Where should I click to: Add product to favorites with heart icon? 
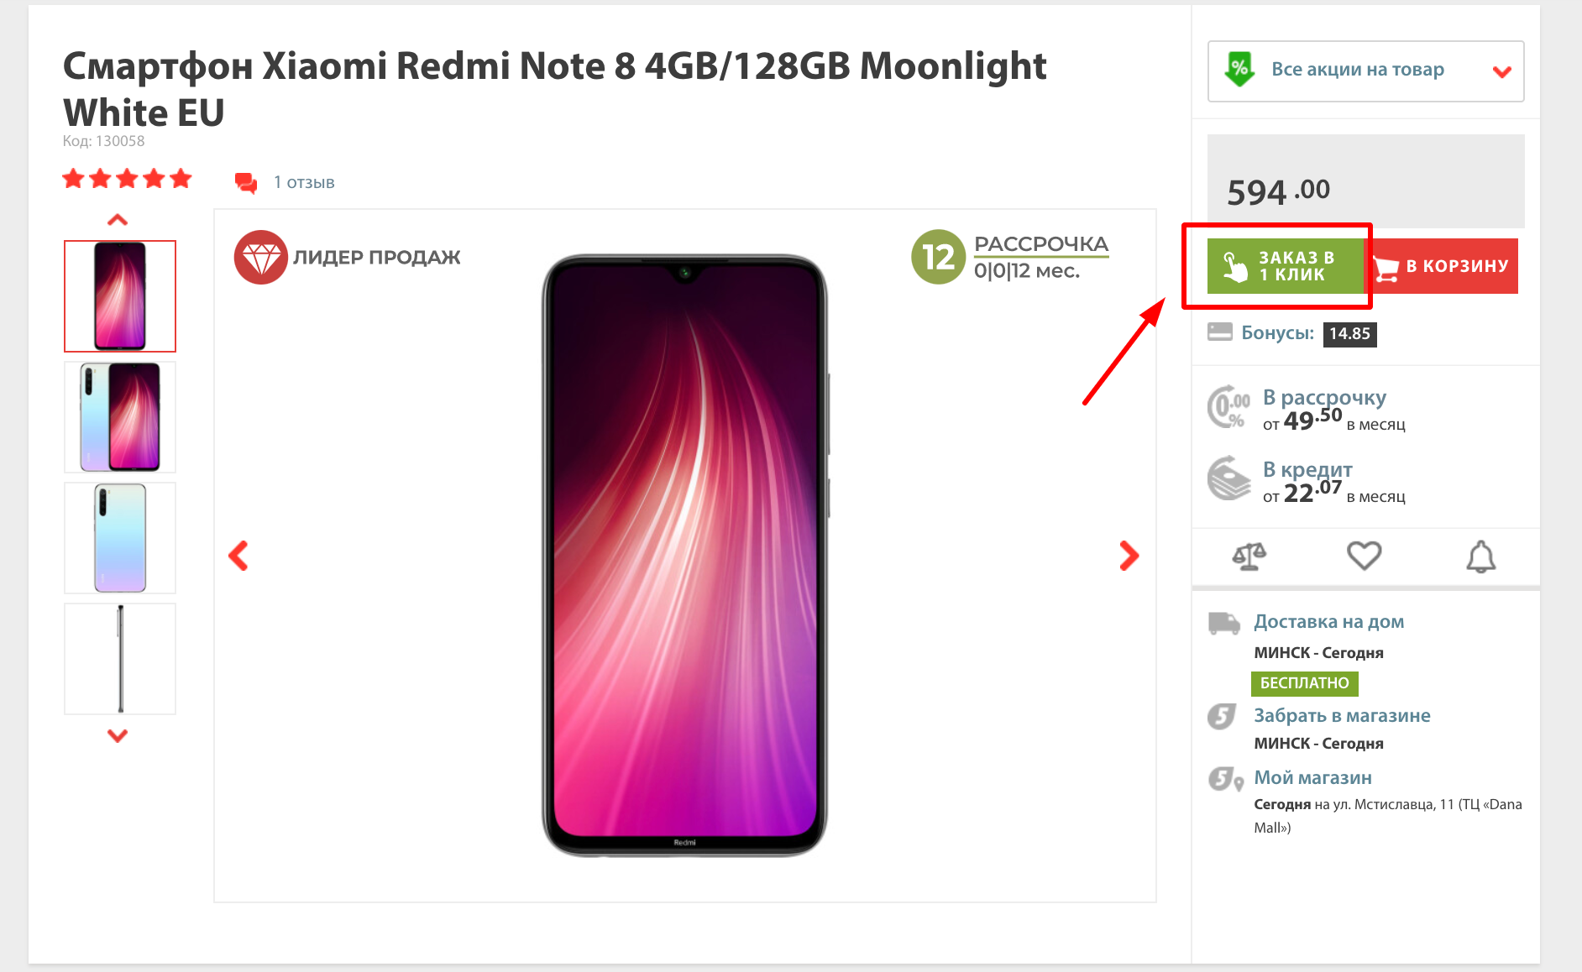click(x=1364, y=556)
